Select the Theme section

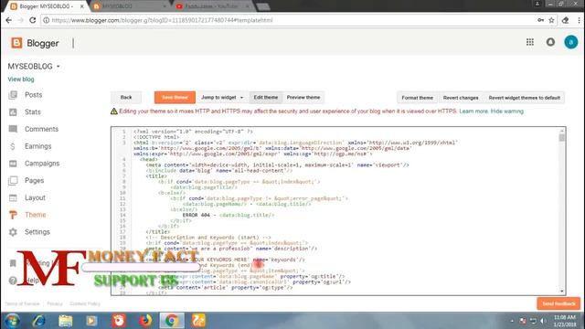(x=36, y=215)
